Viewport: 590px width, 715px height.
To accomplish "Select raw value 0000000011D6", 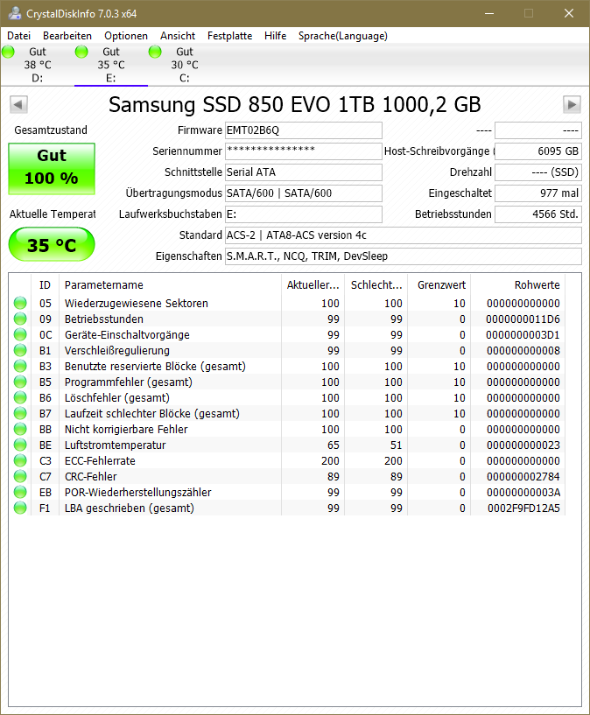I will [x=523, y=319].
